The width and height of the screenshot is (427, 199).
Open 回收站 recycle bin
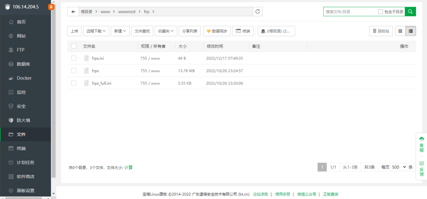[381, 31]
